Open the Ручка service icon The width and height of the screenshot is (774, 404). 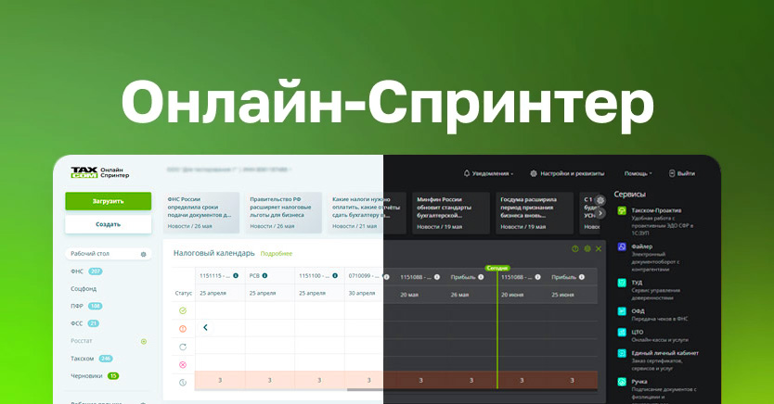click(622, 382)
